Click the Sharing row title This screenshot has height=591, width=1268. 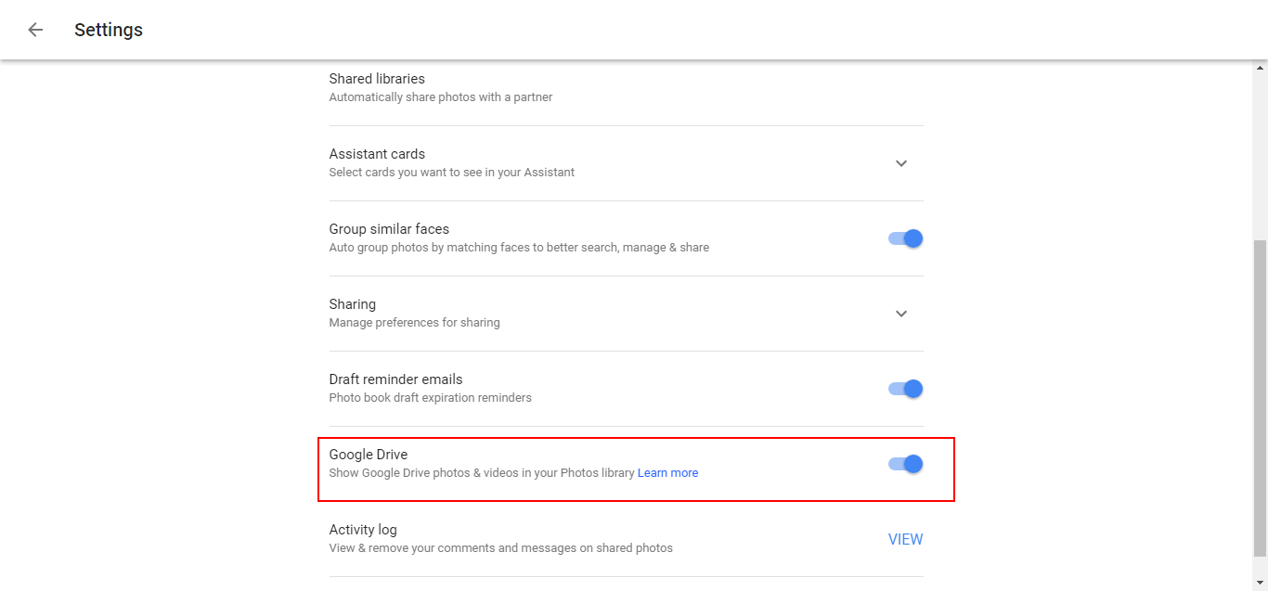353,304
